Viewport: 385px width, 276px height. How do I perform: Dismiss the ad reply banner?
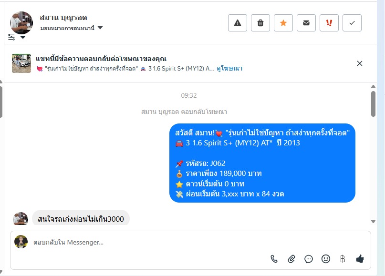click(x=359, y=63)
